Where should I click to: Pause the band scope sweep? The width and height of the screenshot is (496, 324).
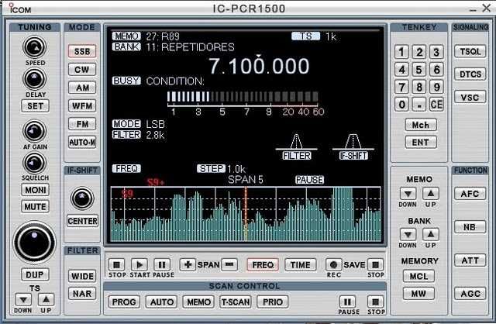(x=162, y=264)
